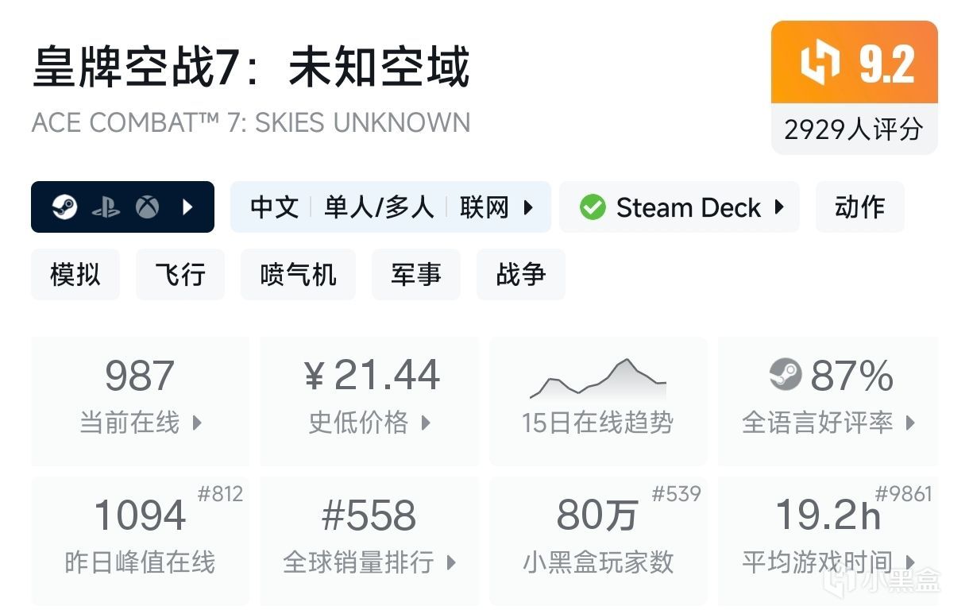Click the Steam logo beside 87%
969x614 pixels.
(786, 375)
